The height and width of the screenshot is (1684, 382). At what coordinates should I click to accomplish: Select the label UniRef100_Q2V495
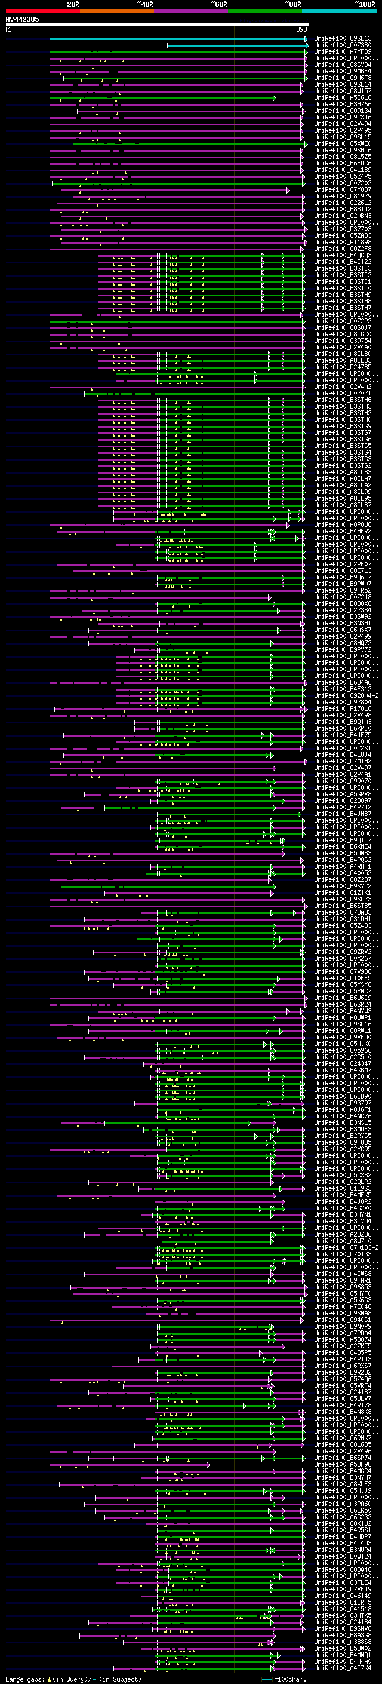(x=343, y=131)
